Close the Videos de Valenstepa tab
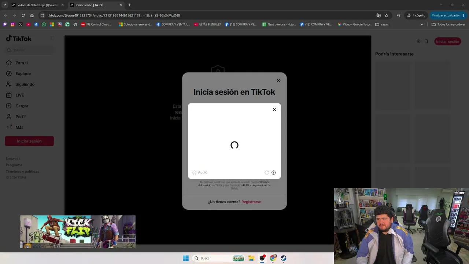 pos(62,5)
